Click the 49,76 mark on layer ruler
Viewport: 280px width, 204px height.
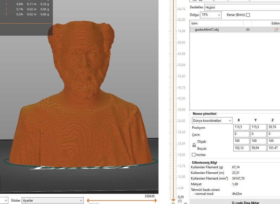click(x=182, y=88)
